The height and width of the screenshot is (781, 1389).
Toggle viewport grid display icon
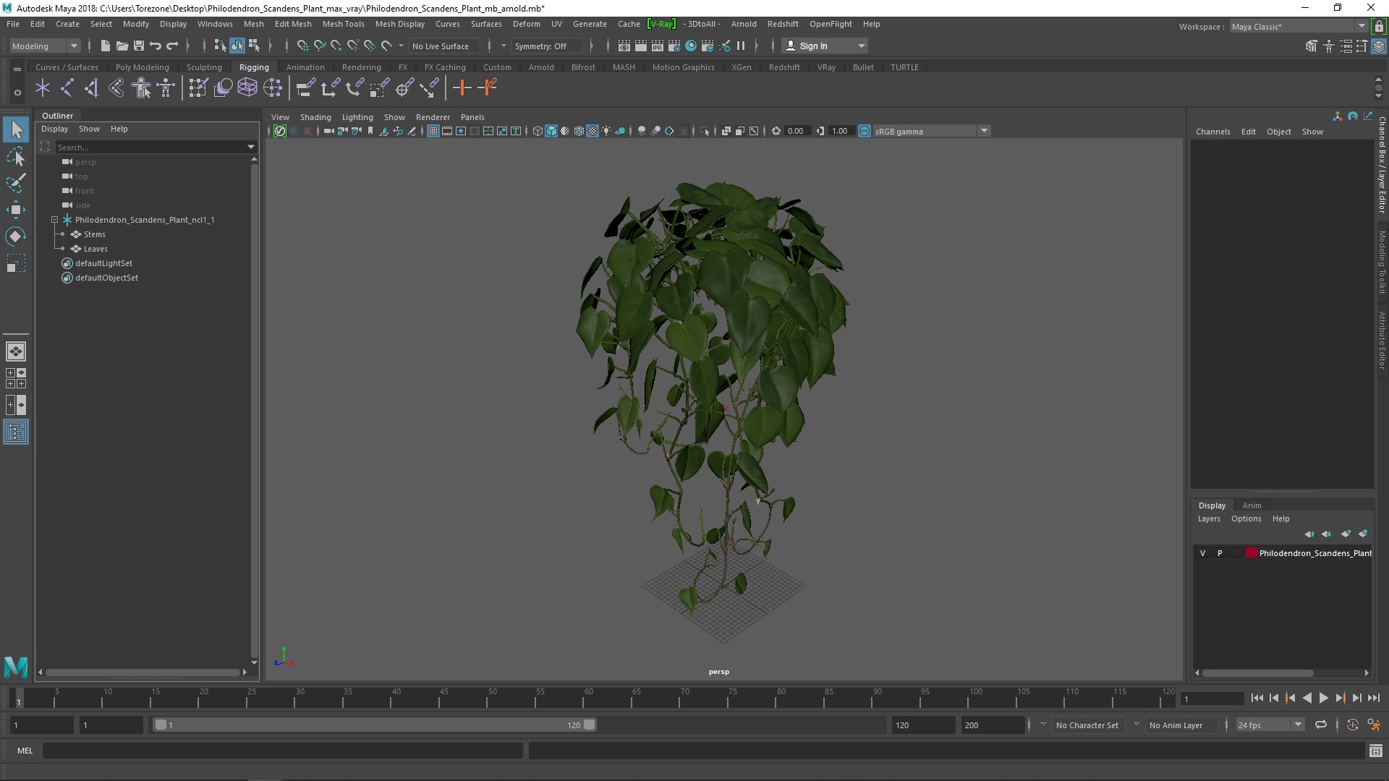tap(433, 131)
